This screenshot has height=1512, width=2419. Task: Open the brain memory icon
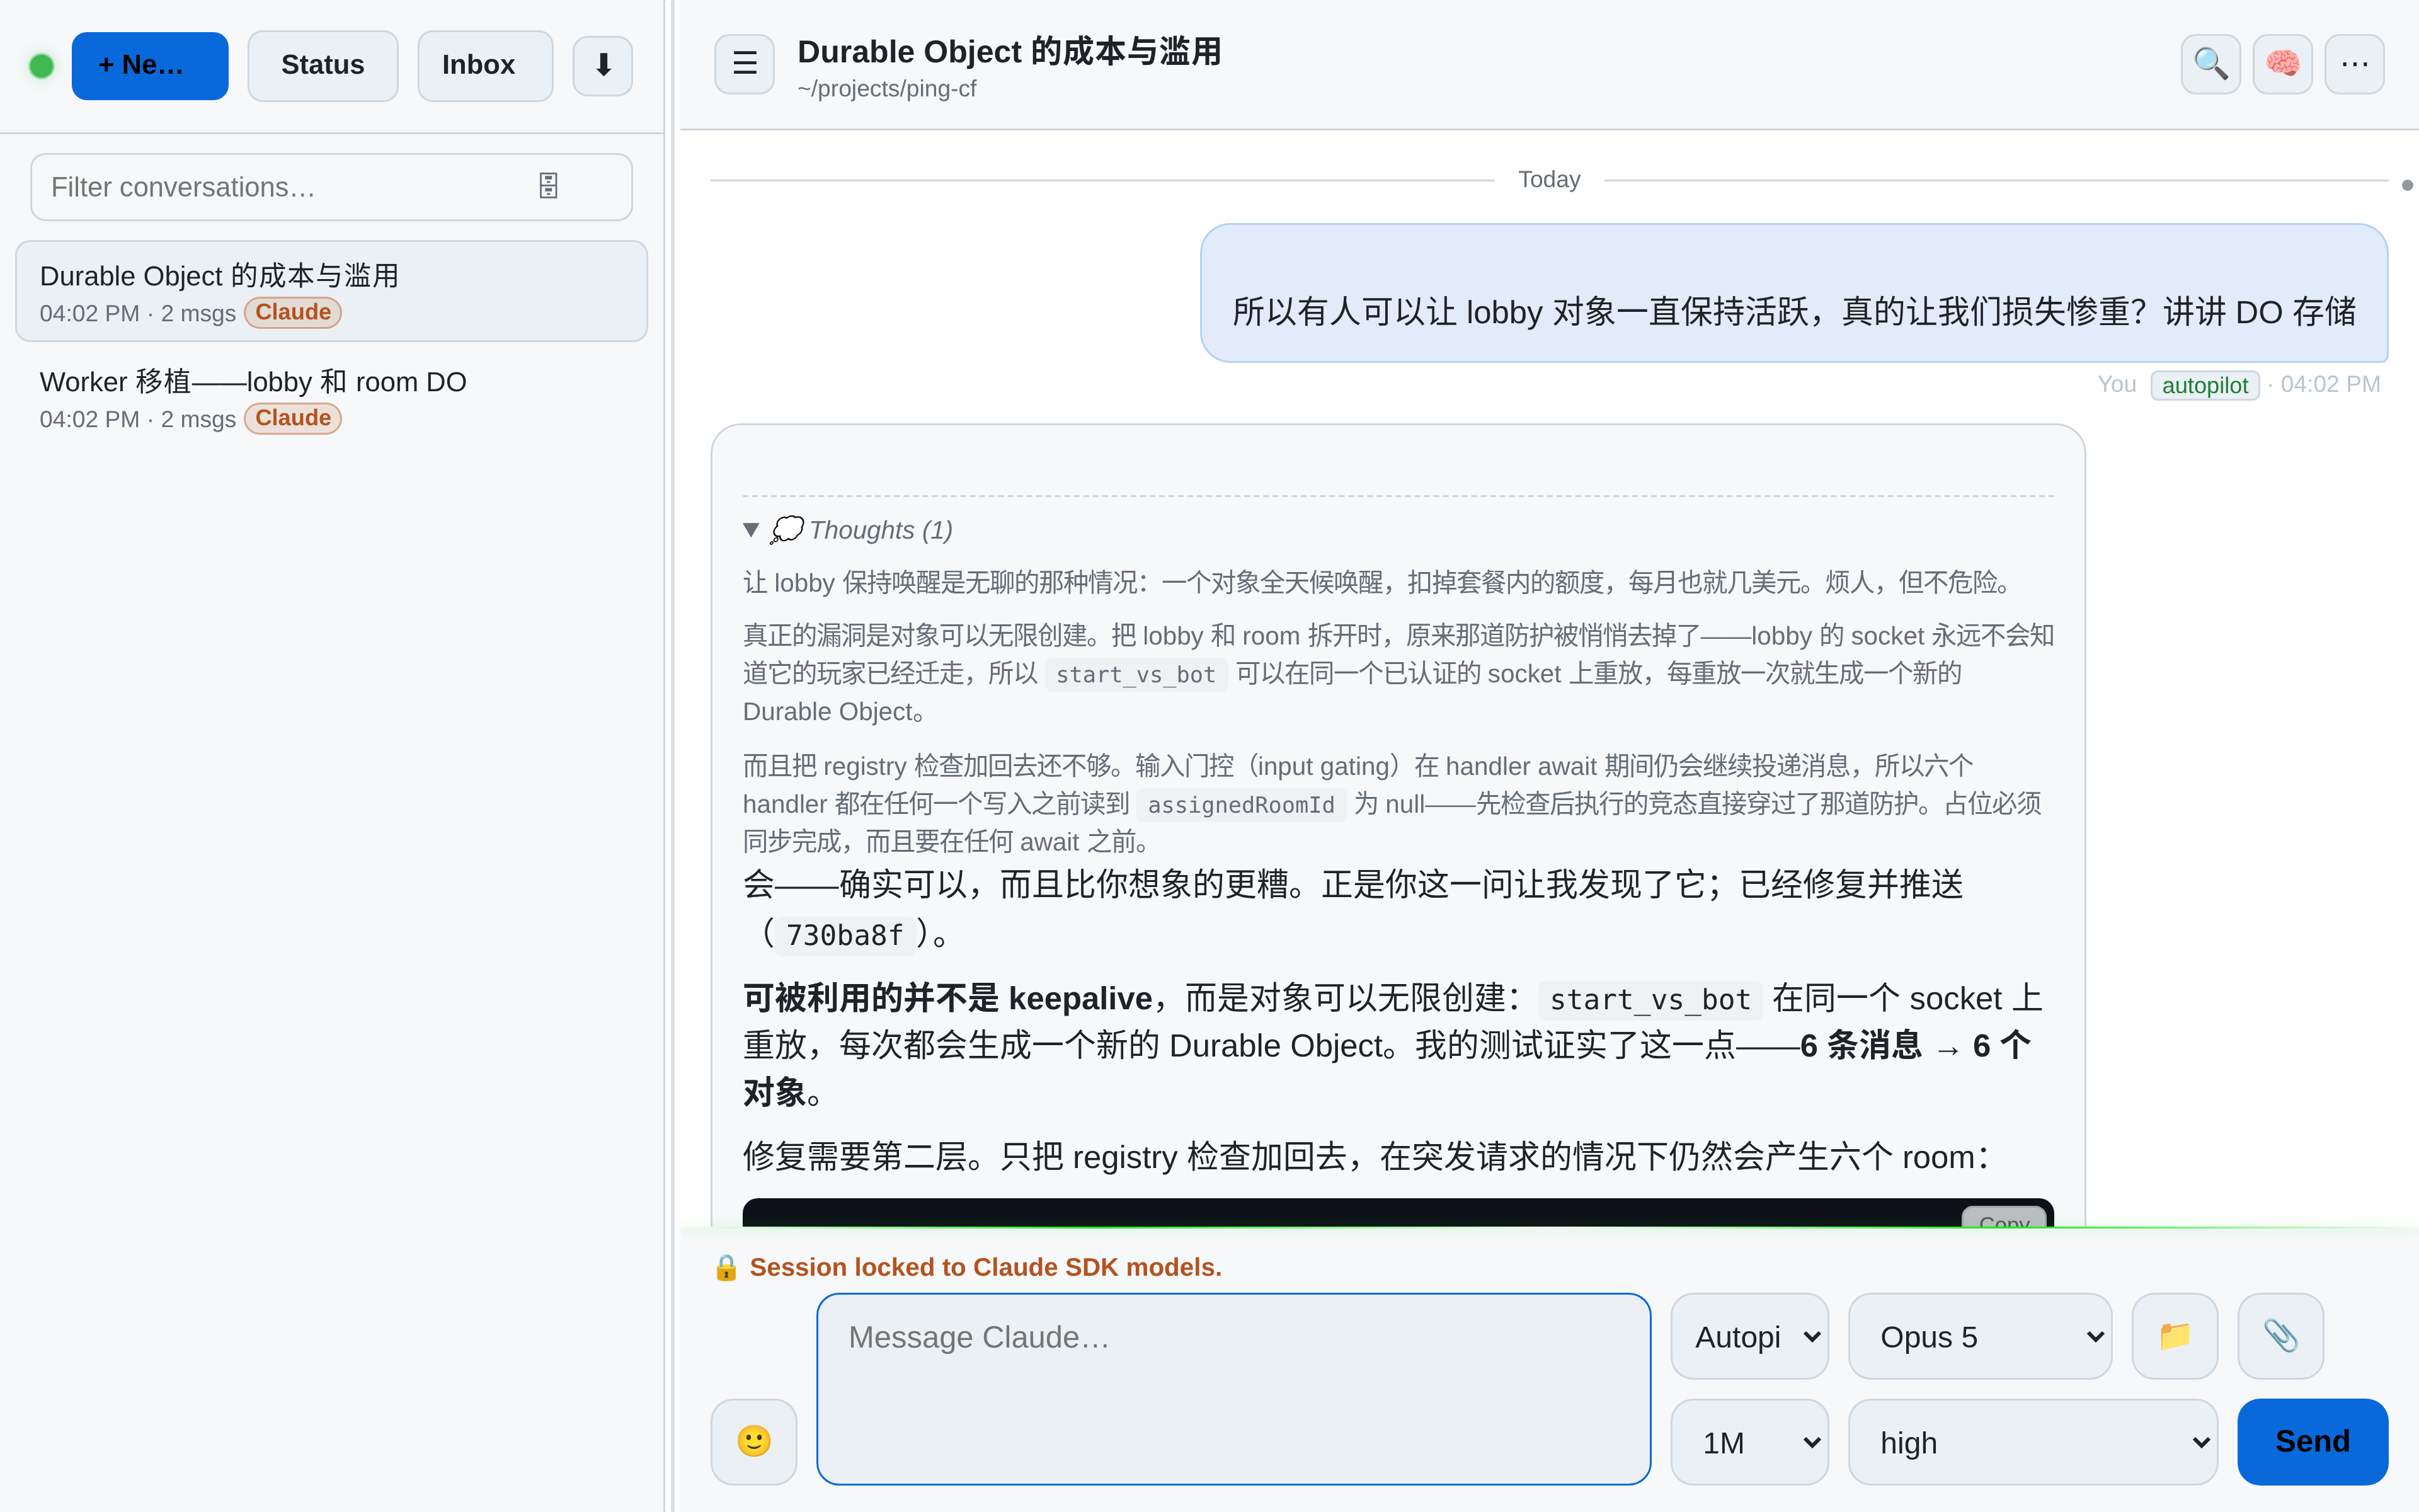click(2282, 64)
